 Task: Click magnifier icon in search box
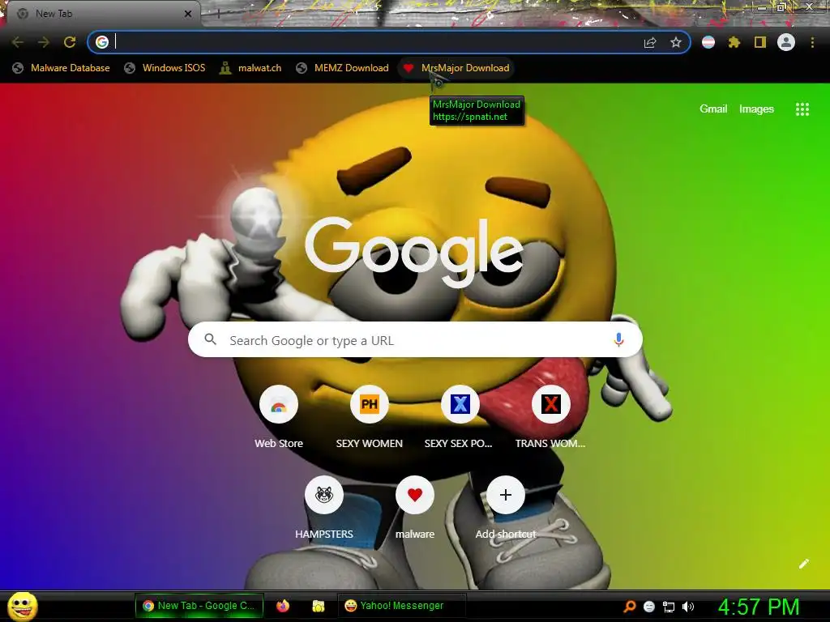tap(210, 339)
